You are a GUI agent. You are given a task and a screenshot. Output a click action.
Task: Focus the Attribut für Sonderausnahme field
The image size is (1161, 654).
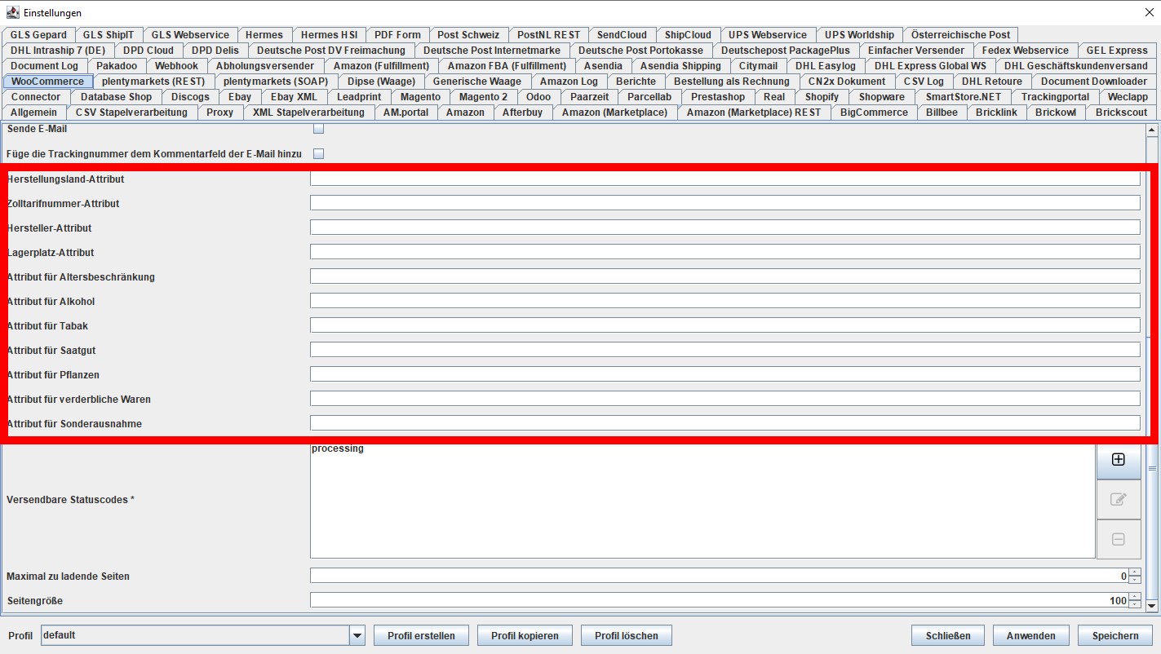point(725,423)
